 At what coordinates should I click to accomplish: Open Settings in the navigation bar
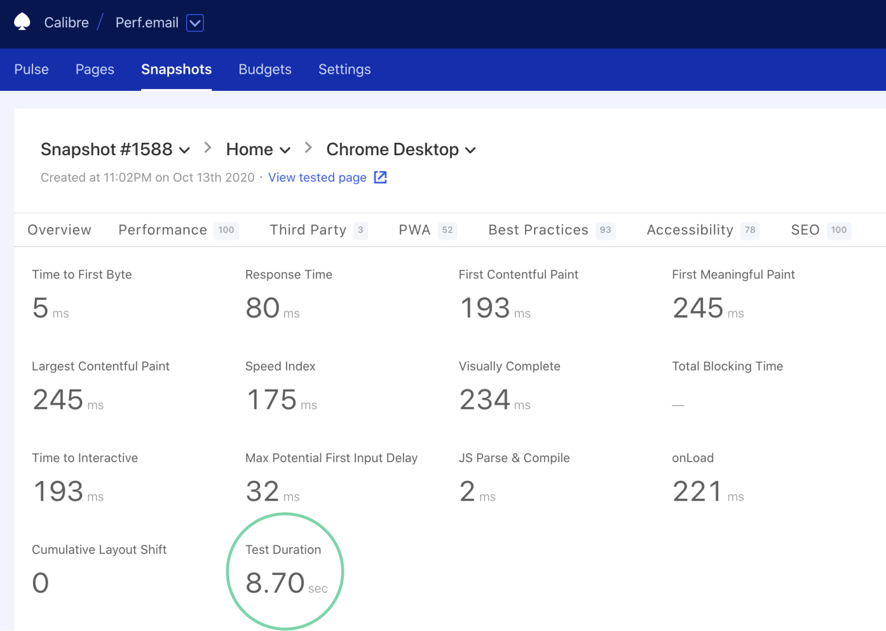(x=344, y=70)
